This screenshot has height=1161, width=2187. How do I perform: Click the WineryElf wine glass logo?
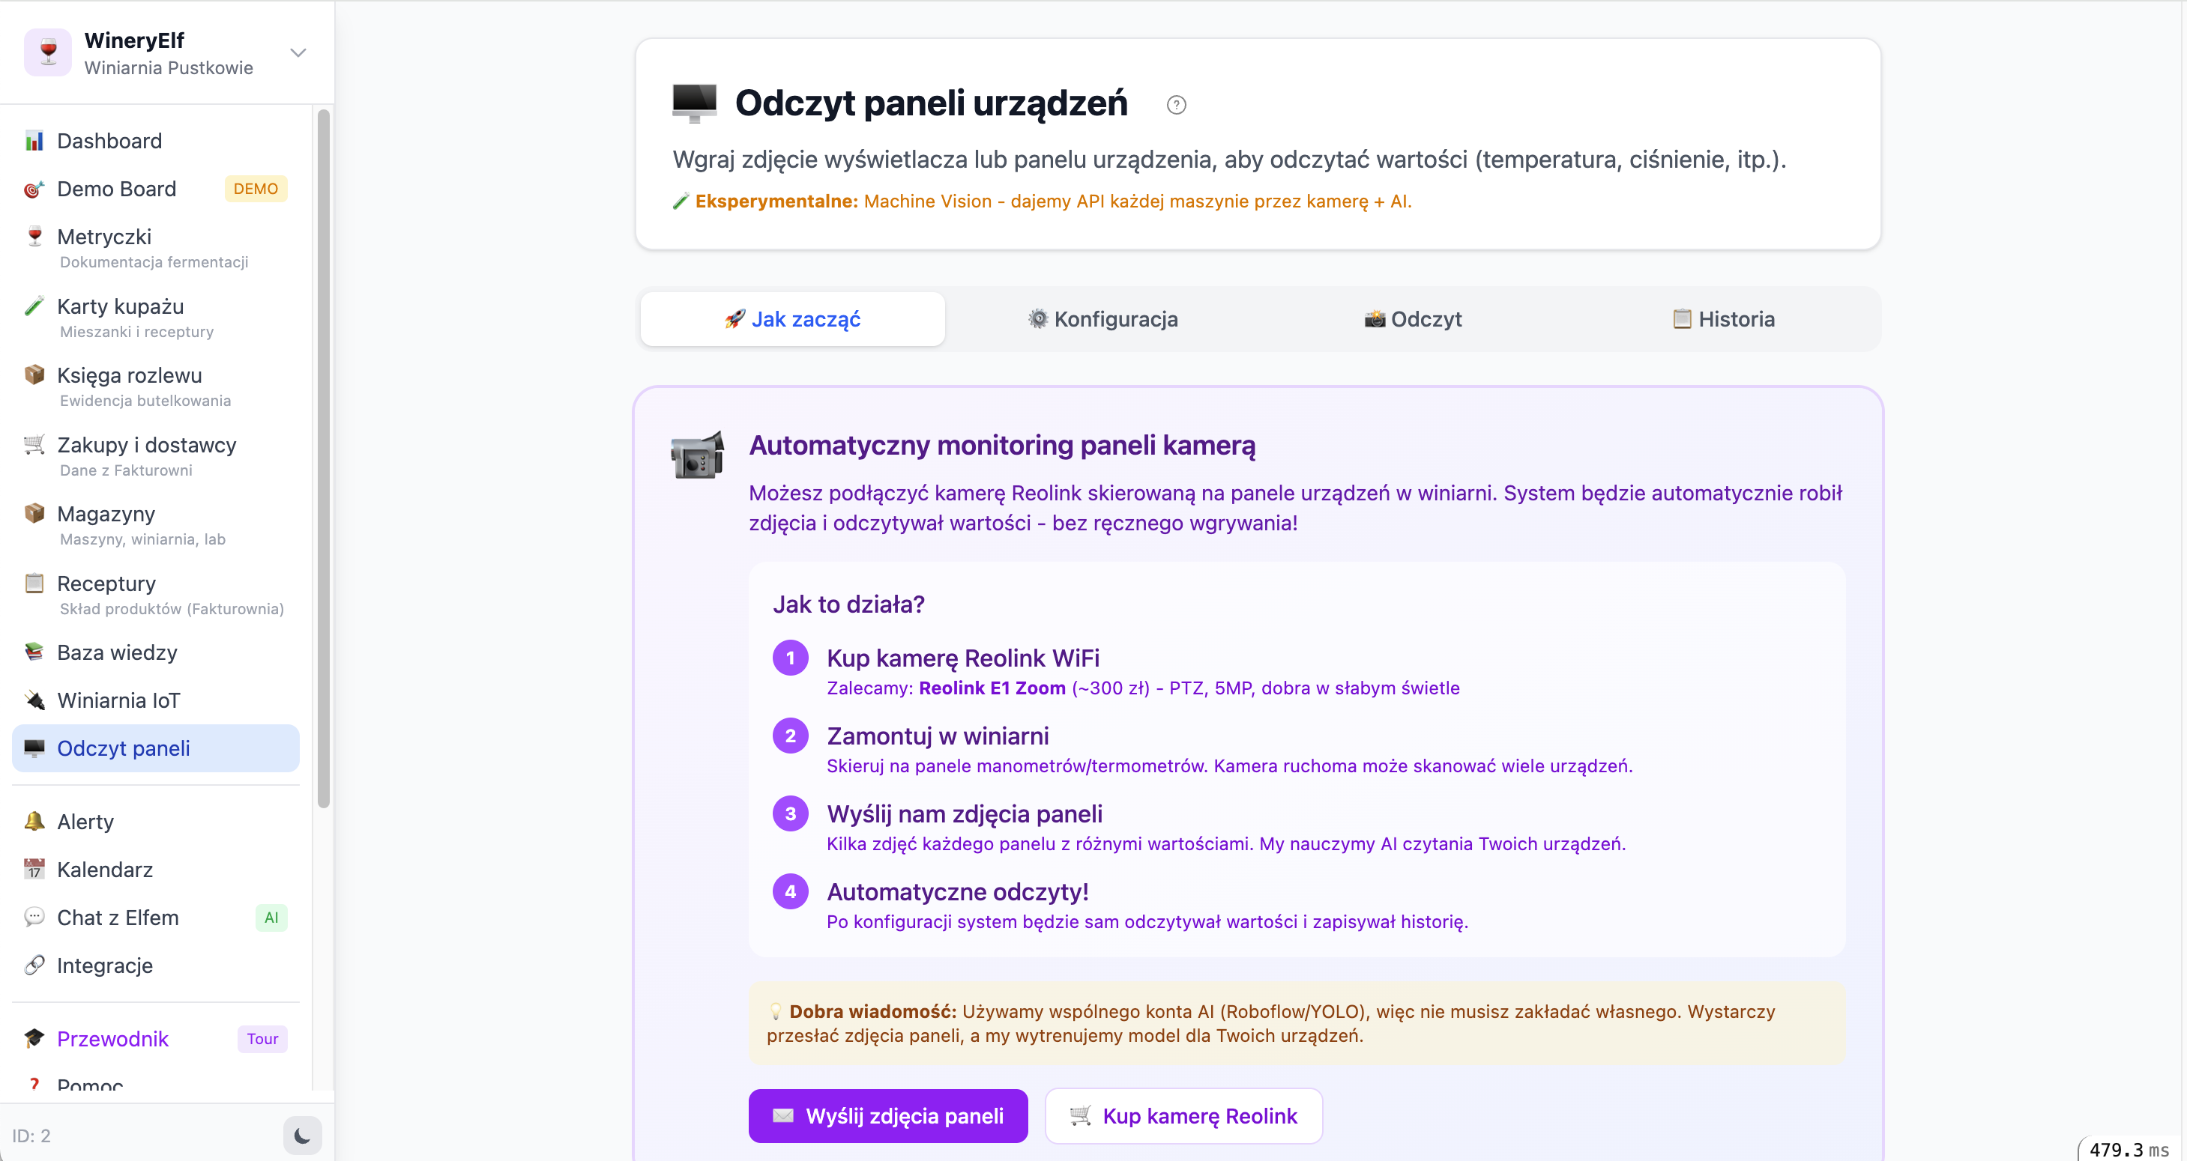[49, 52]
